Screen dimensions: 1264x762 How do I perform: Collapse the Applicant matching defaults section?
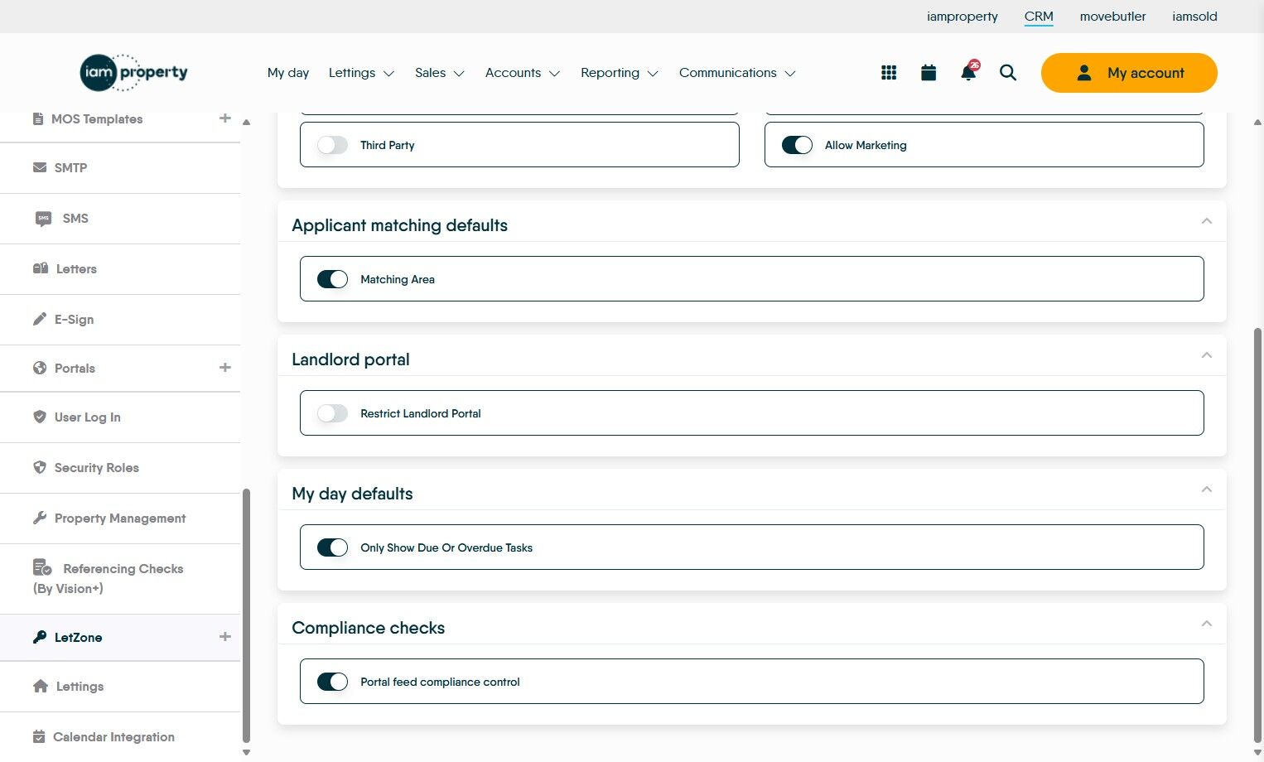(x=1207, y=221)
